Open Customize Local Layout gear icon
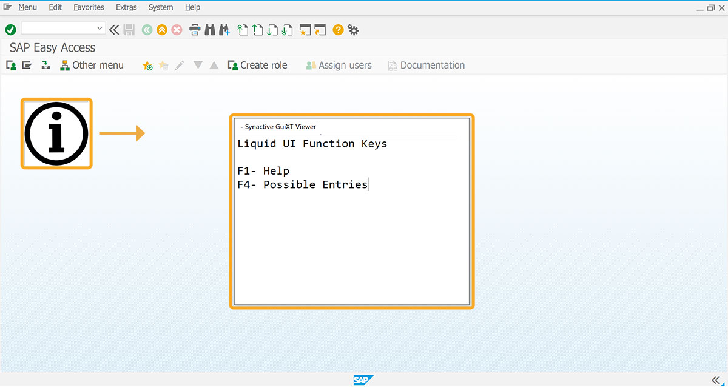728x387 pixels. 353,29
